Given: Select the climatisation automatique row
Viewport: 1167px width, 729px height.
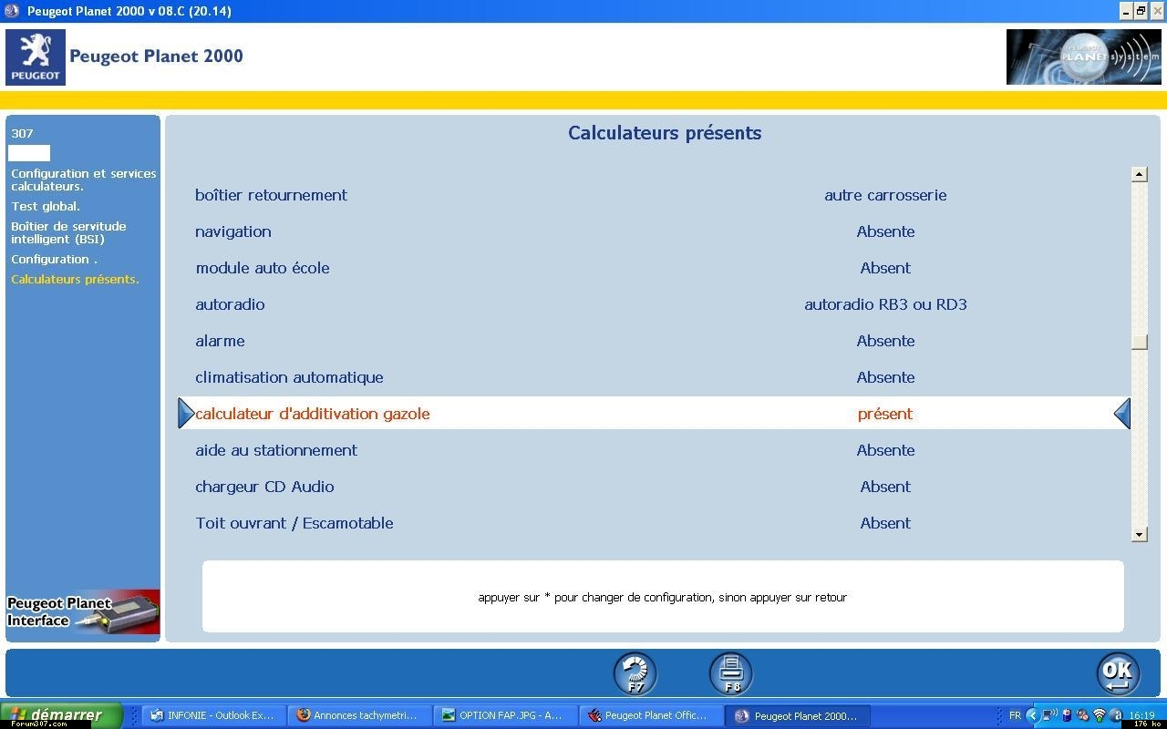Looking at the screenshot, I should (289, 377).
